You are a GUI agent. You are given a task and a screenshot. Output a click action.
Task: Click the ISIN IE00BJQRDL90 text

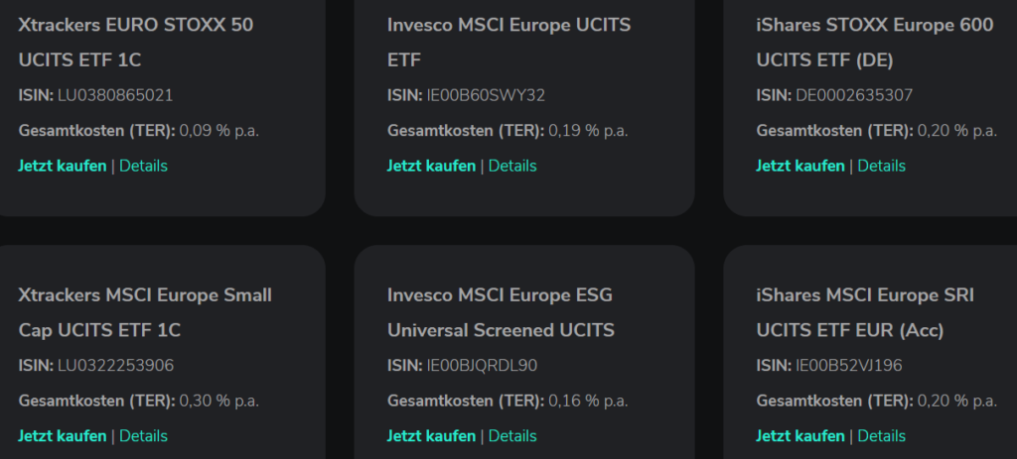(482, 365)
